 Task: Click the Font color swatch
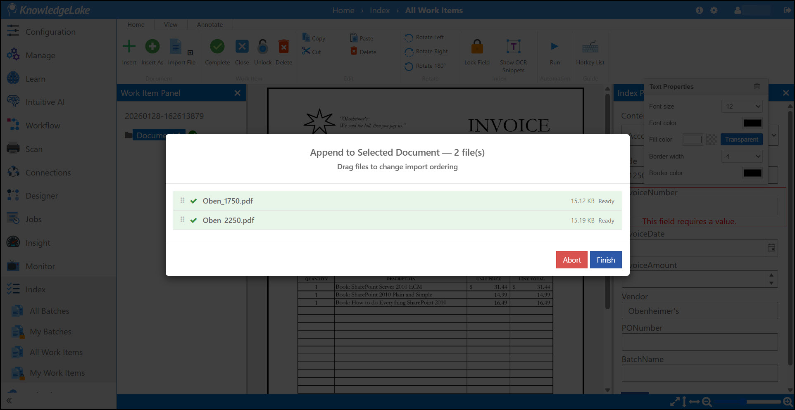(x=752, y=123)
